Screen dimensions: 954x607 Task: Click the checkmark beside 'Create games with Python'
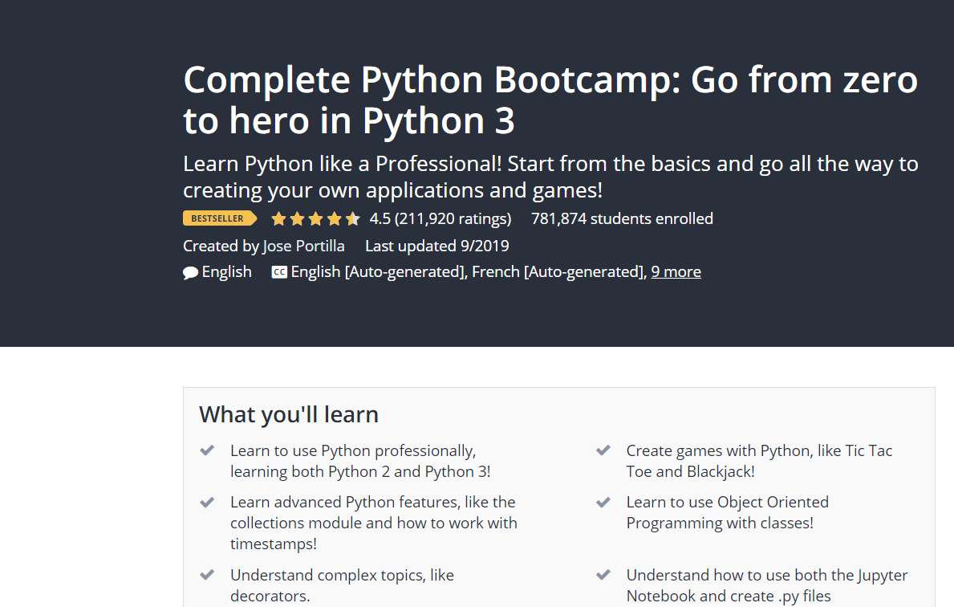click(x=603, y=450)
